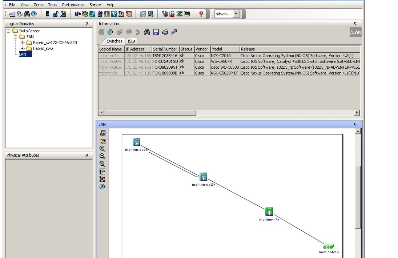
Task: Zoom out on the LAN map
Action: (x=102, y=156)
